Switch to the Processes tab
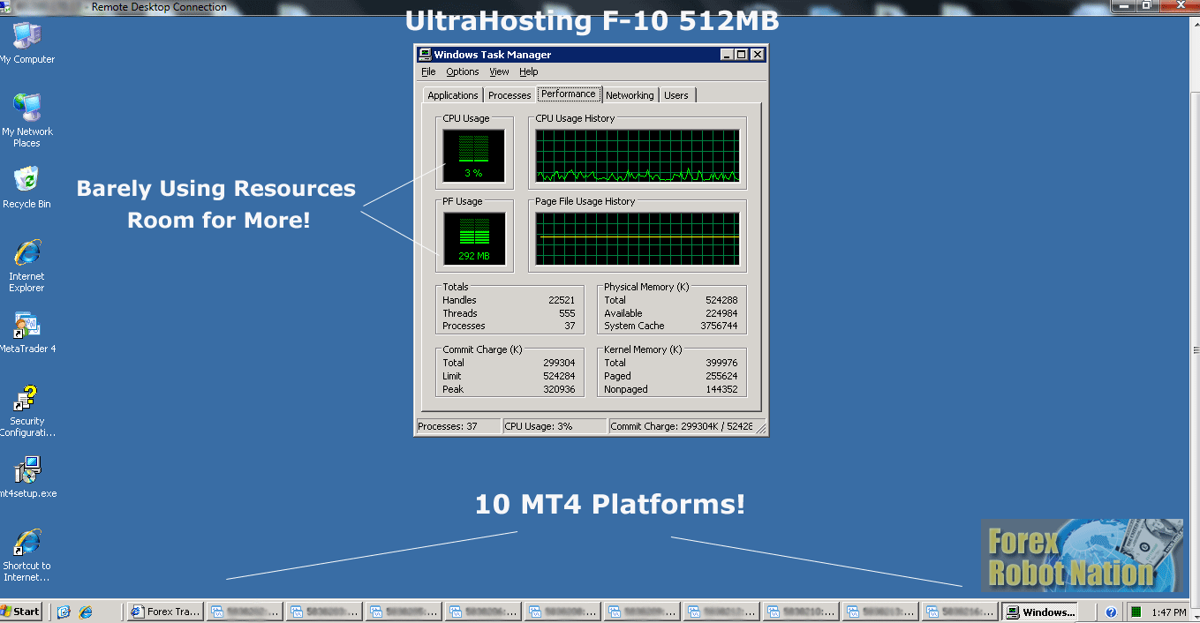Image resolution: width=1200 pixels, height=623 pixels. coord(509,95)
